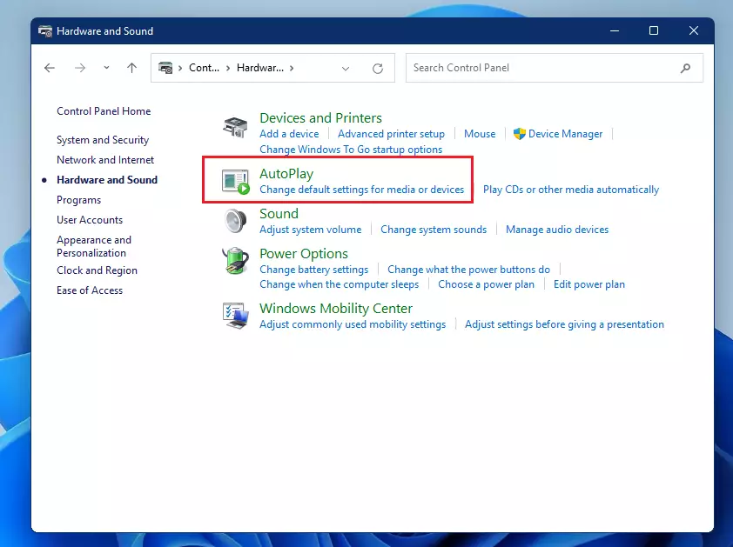This screenshot has height=547, width=733.
Task: Open the Devices and Printers icon
Action: pos(235,127)
